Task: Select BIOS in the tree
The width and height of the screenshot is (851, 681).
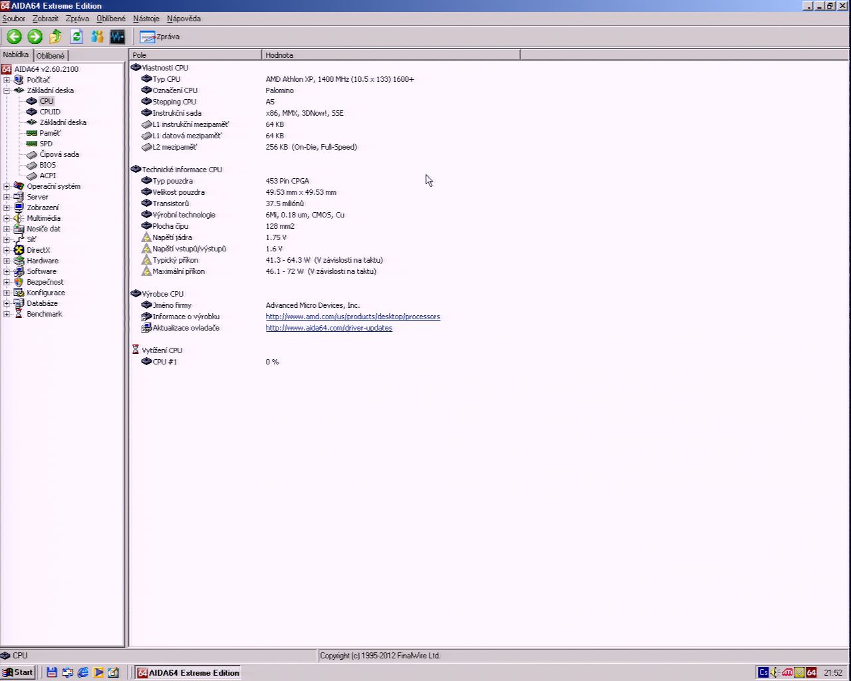Action: coord(48,165)
